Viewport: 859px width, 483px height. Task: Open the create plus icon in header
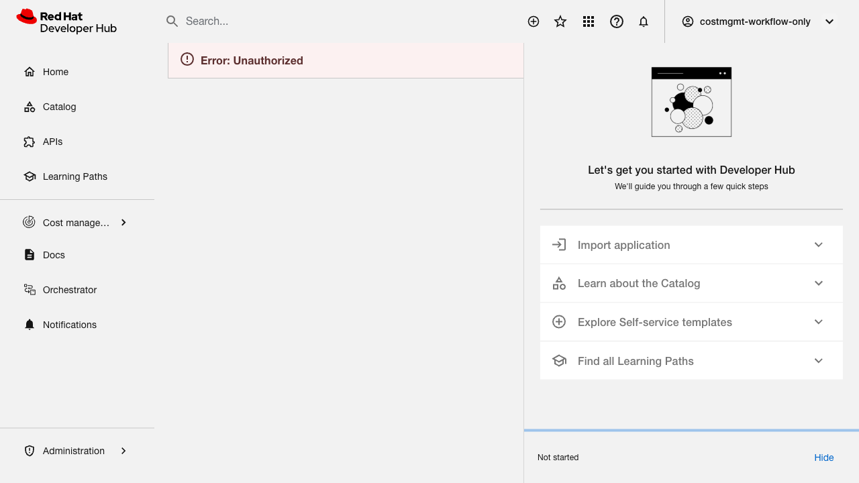point(534,21)
